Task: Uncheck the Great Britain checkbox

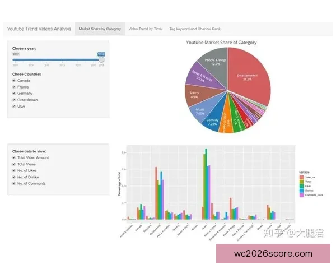Action: pyautogui.click(x=14, y=99)
